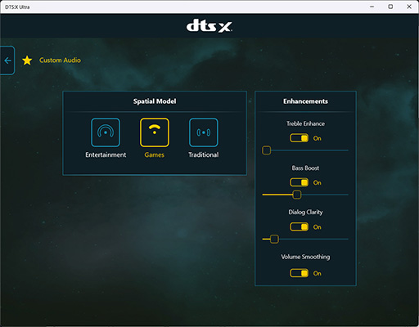The height and width of the screenshot is (327, 419).
Task: Choose the Traditional spatial model icon
Action: (x=204, y=132)
